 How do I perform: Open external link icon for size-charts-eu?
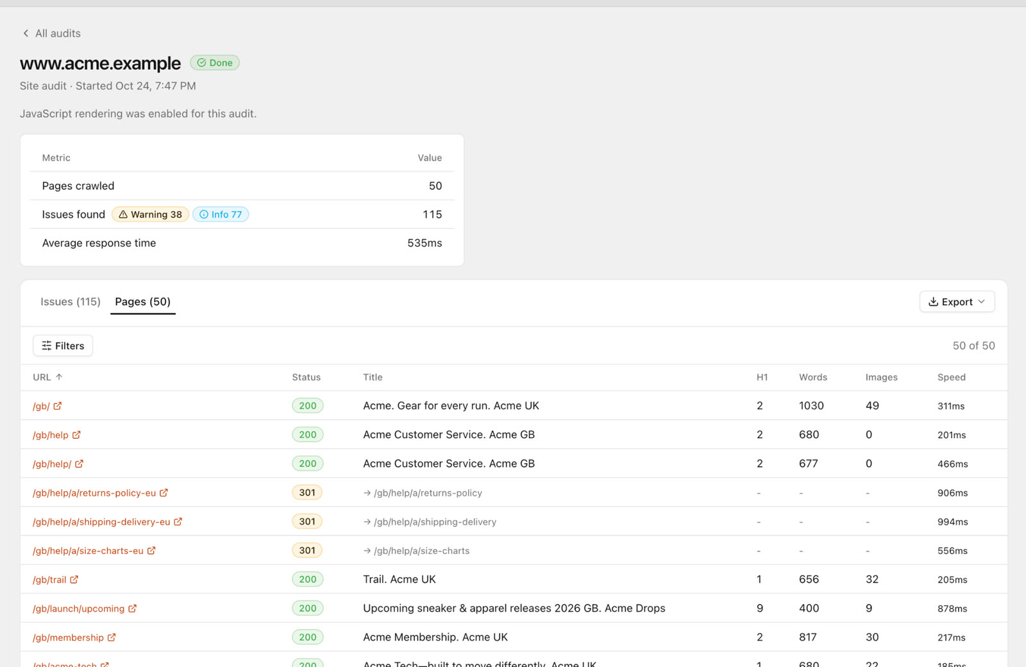pos(151,550)
